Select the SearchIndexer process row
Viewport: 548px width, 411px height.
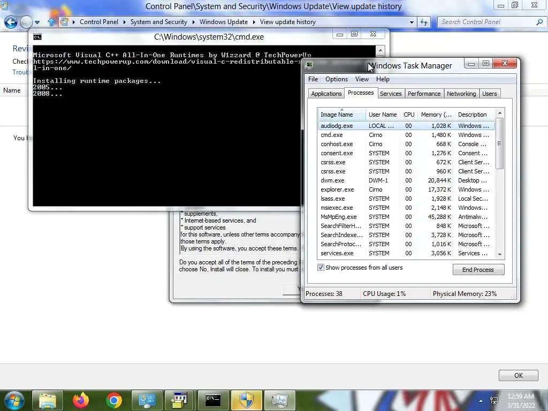coord(406,235)
